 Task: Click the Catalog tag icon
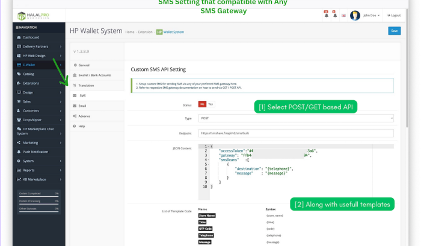(x=19, y=74)
